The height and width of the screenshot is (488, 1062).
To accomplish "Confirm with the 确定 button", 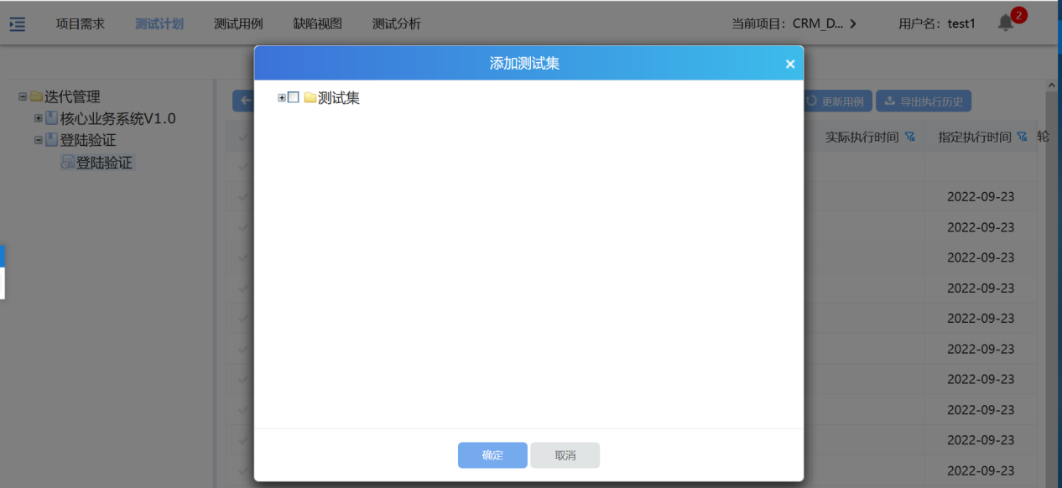I will point(492,455).
